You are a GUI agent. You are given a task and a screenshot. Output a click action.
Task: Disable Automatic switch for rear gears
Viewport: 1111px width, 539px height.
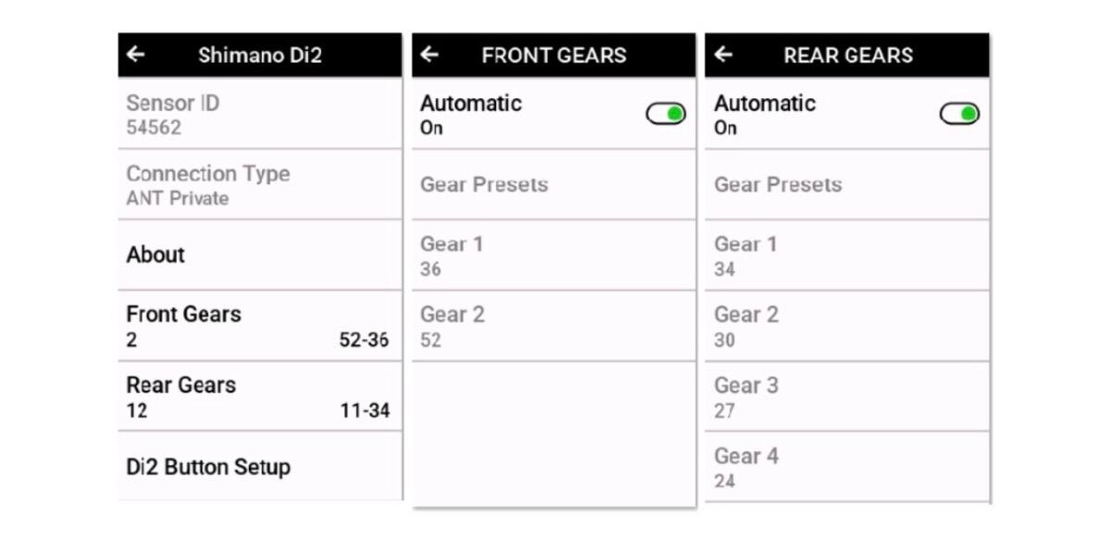pos(959,114)
